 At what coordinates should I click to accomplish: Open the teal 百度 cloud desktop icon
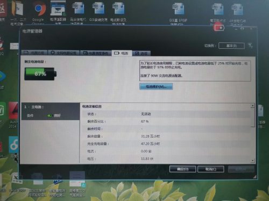[13, 146]
